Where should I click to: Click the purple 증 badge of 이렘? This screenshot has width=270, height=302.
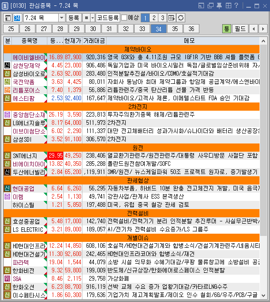pos(7,196)
